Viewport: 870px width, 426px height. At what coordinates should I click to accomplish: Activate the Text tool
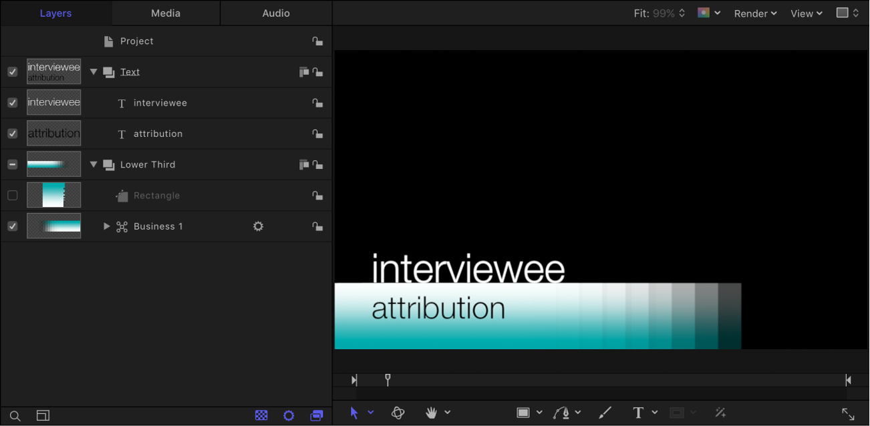click(x=637, y=413)
